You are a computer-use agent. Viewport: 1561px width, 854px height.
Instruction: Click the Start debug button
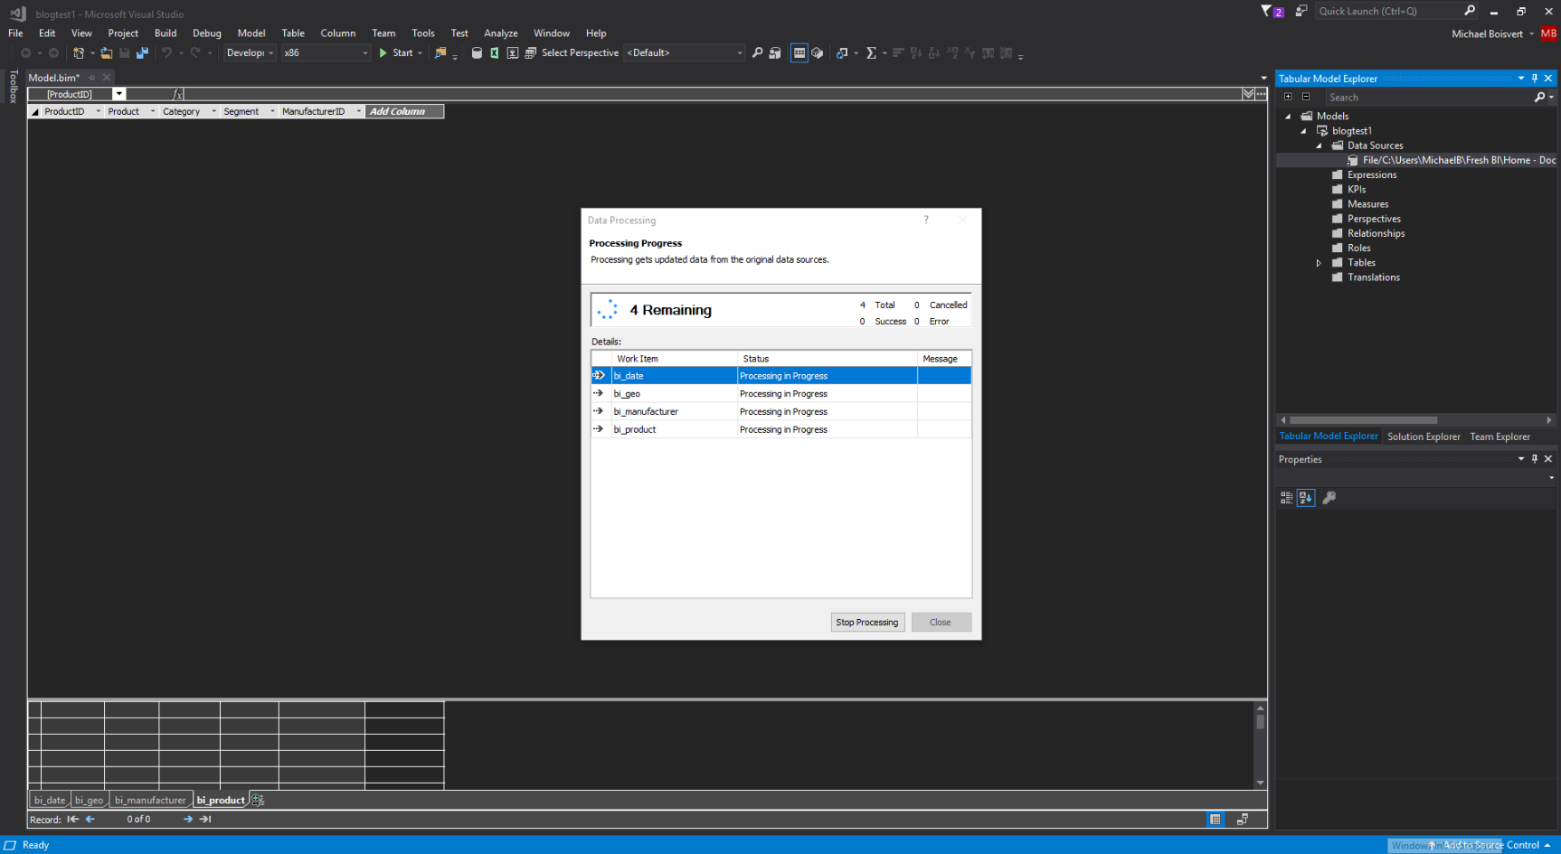pyautogui.click(x=396, y=53)
